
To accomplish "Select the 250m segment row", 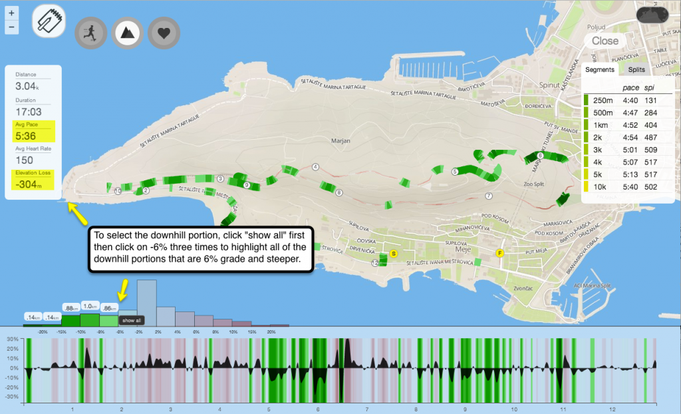I will [628, 101].
